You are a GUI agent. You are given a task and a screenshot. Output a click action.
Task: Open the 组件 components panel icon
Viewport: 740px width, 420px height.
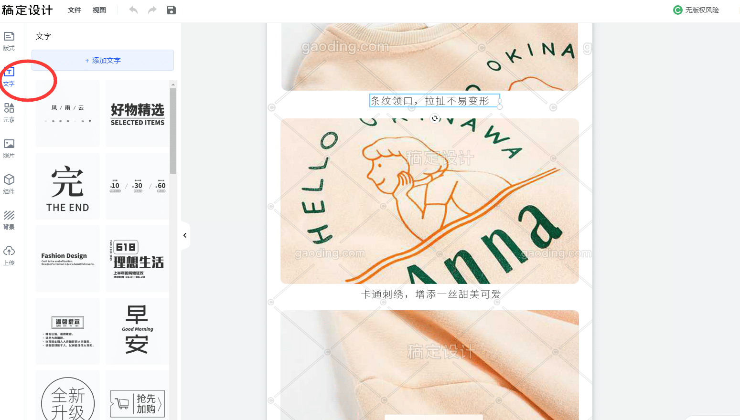[9, 179]
